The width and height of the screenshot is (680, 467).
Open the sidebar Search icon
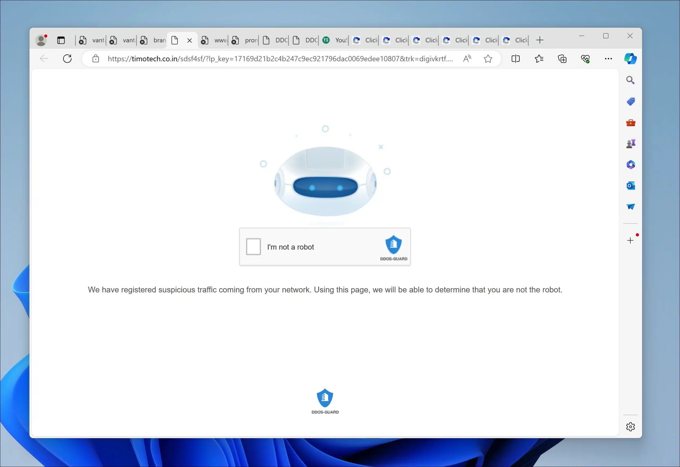(630, 80)
